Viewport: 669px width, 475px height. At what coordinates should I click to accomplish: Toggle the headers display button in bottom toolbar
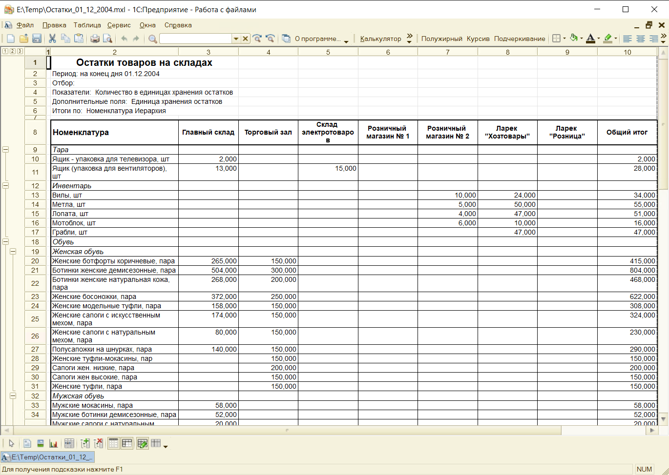pos(127,443)
